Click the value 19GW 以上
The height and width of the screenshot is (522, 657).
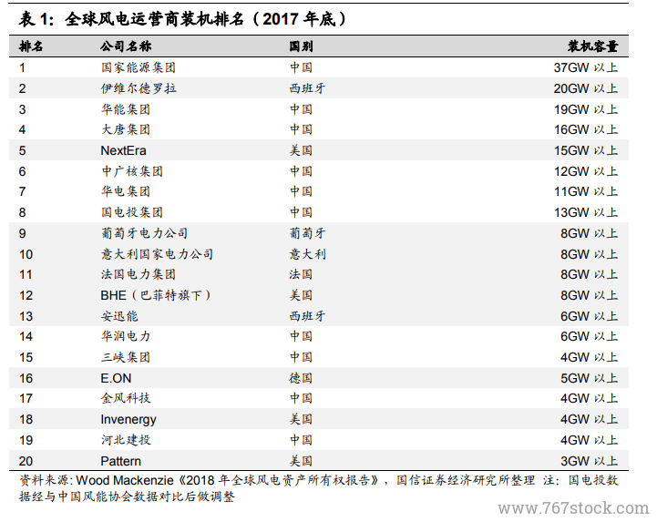tap(586, 109)
